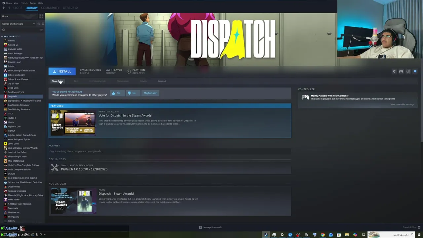
Task: Click the activity comment input field
Action: pyautogui.click(x=170, y=151)
